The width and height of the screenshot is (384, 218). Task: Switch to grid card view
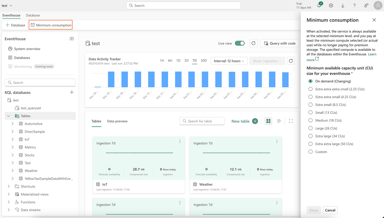(x=269, y=121)
